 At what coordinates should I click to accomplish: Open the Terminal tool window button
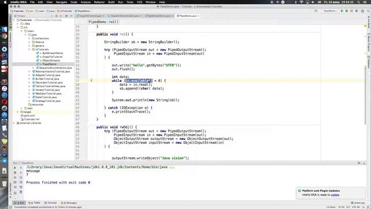[50, 203]
